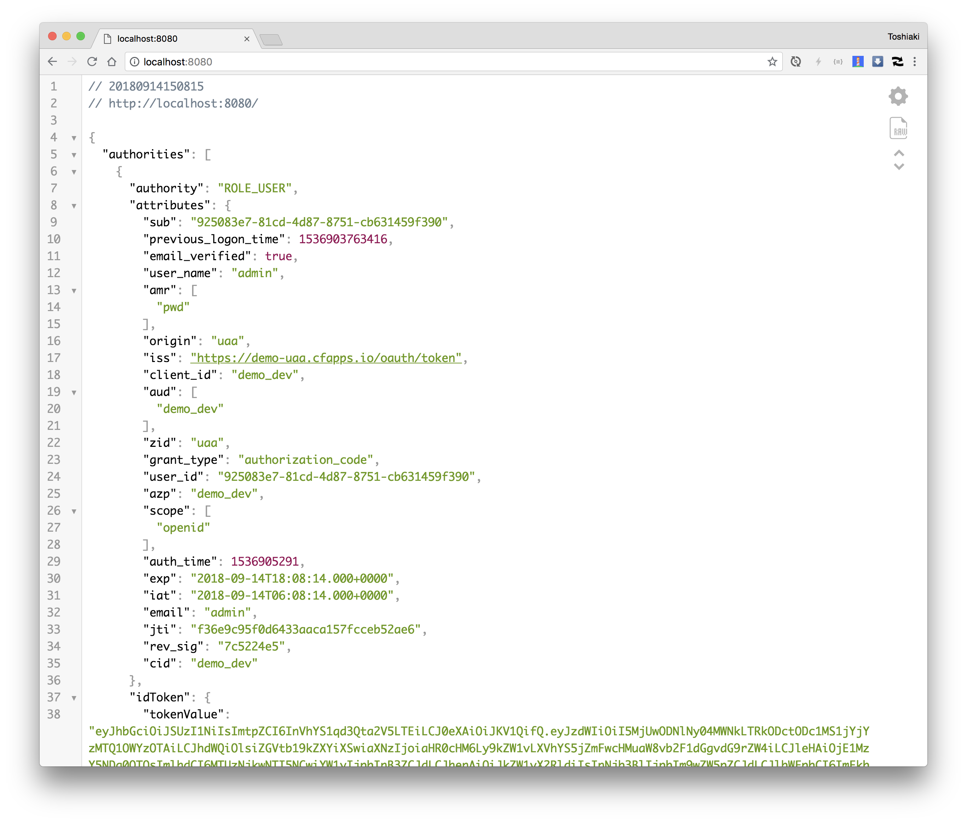This screenshot has width=967, height=823.
Task: Click the collapse-all up chevron
Action: [899, 153]
